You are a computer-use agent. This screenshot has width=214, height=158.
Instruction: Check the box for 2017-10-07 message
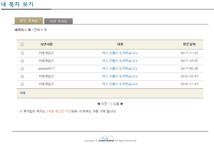(22, 61)
